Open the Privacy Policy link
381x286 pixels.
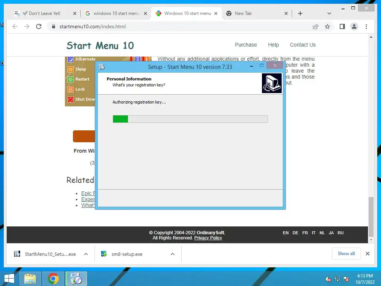(x=208, y=238)
